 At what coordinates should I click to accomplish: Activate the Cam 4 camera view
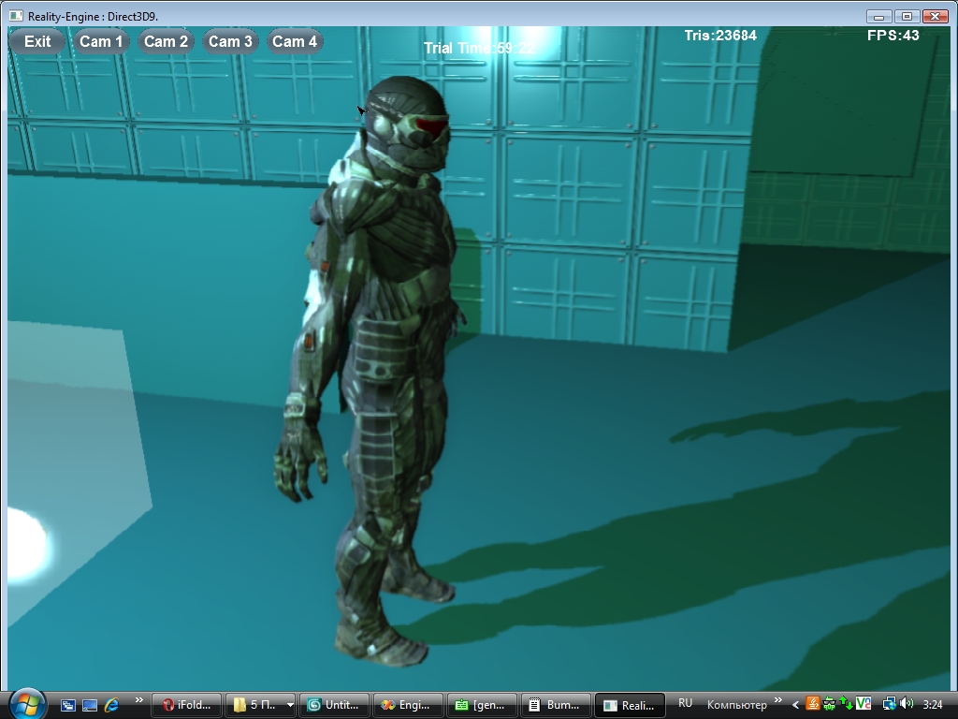click(295, 41)
